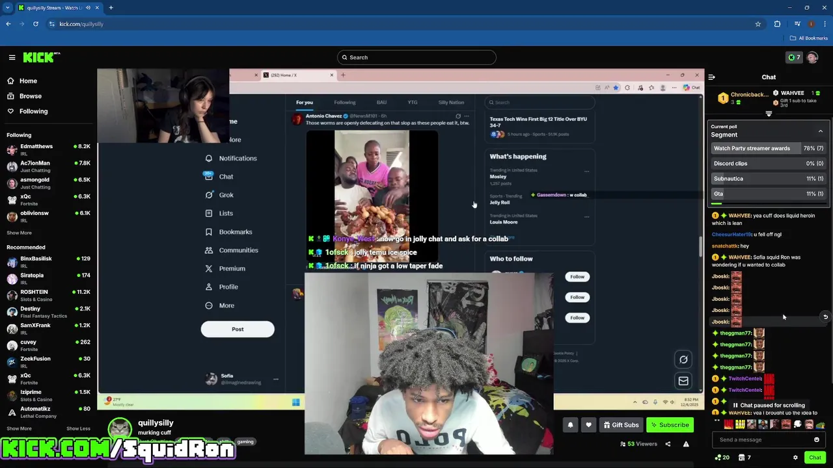
Task: Open account menu dots next to Sofia
Action: tap(275, 379)
